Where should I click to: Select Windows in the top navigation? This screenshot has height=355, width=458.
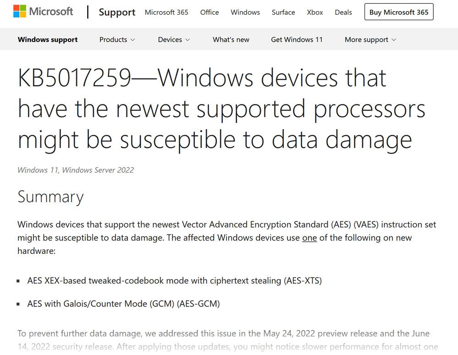pos(245,12)
